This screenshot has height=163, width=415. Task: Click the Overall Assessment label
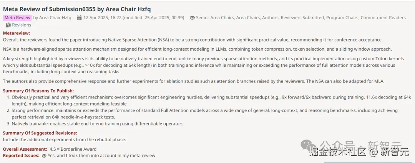click(25, 149)
